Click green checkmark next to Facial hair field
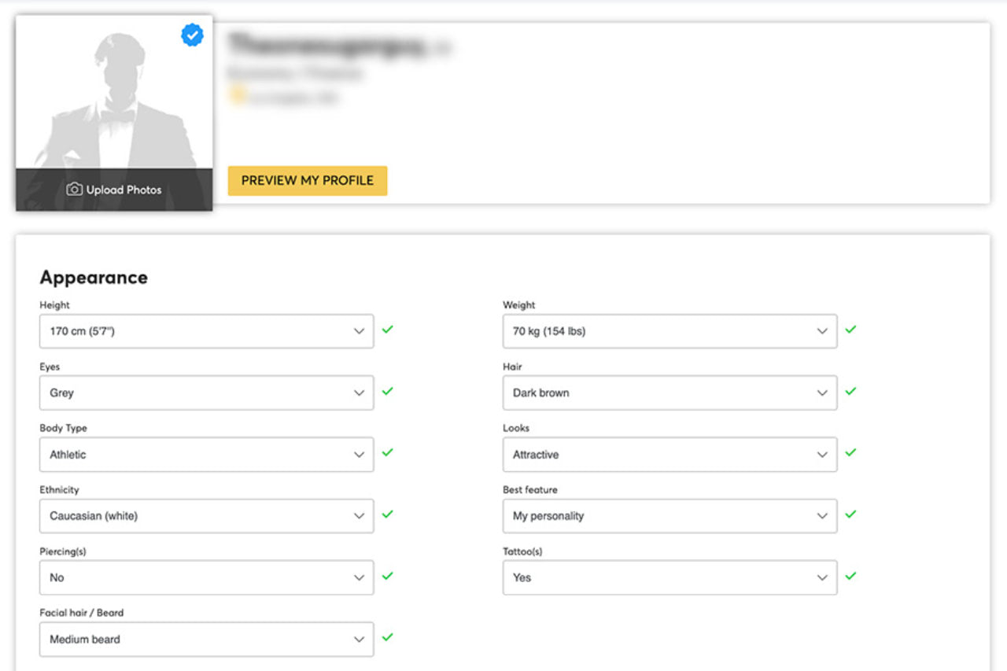 pyautogui.click(x=387, y=637)
